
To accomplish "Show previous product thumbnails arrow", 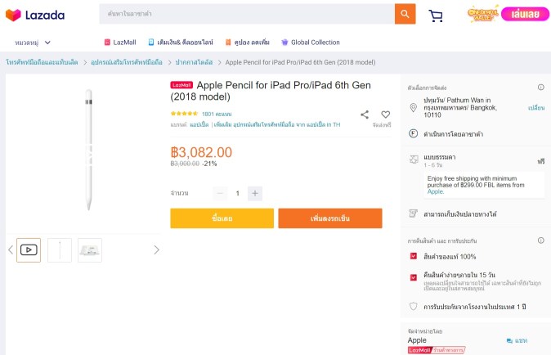I will pyautogui.click(x=11, y=249).
